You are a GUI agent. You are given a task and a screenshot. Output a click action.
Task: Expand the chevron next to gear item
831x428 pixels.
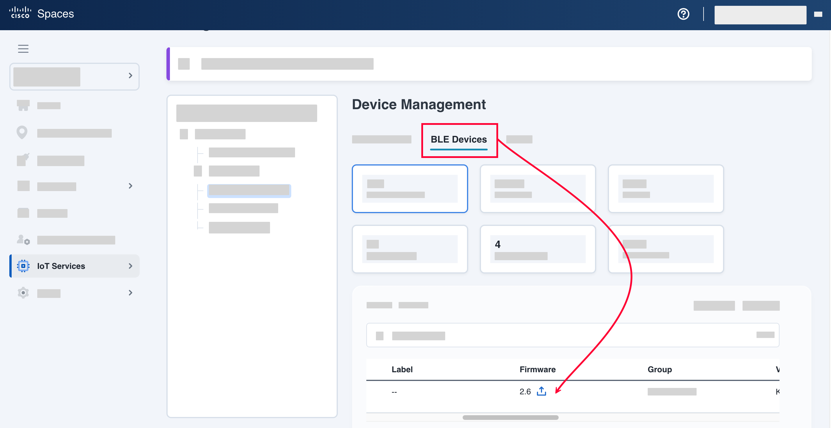point(130,293)
